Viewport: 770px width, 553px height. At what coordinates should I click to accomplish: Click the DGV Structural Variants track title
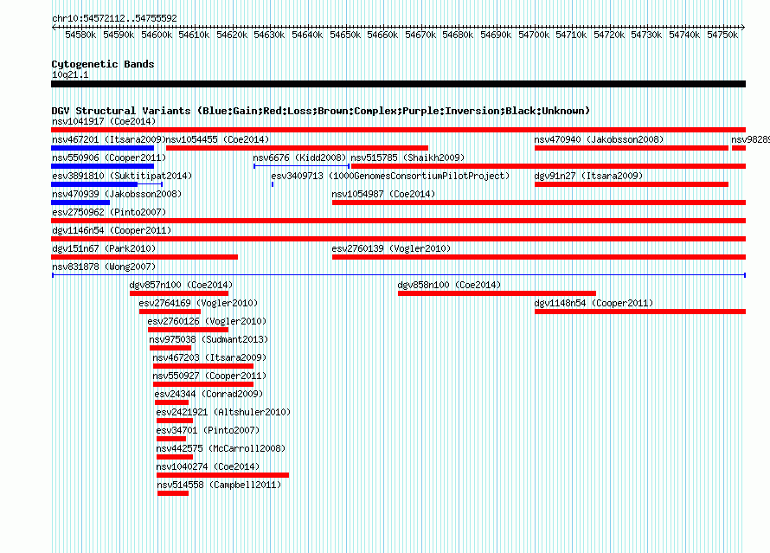(321, 111)
